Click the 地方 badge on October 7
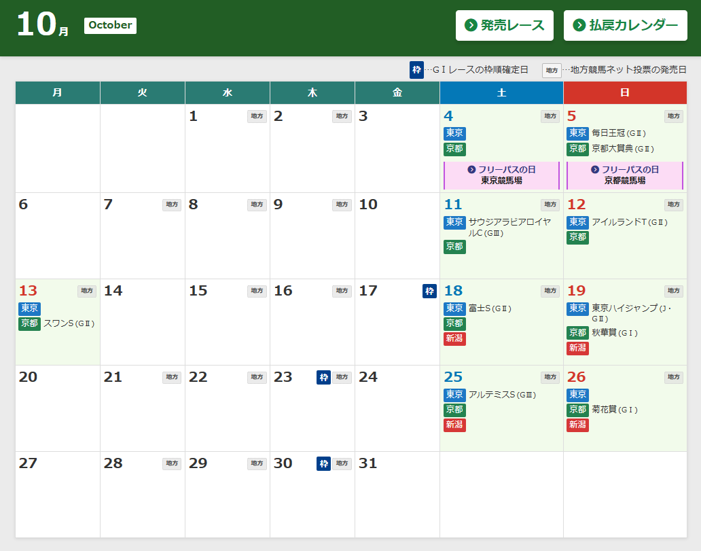 pyautogui.click(x=172, y=205)
